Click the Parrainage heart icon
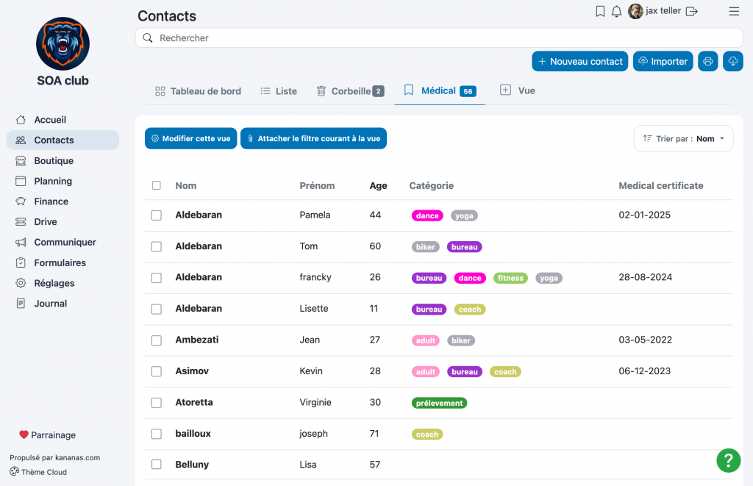This screenshot has width=753, height=486. (x=24, y=435)
